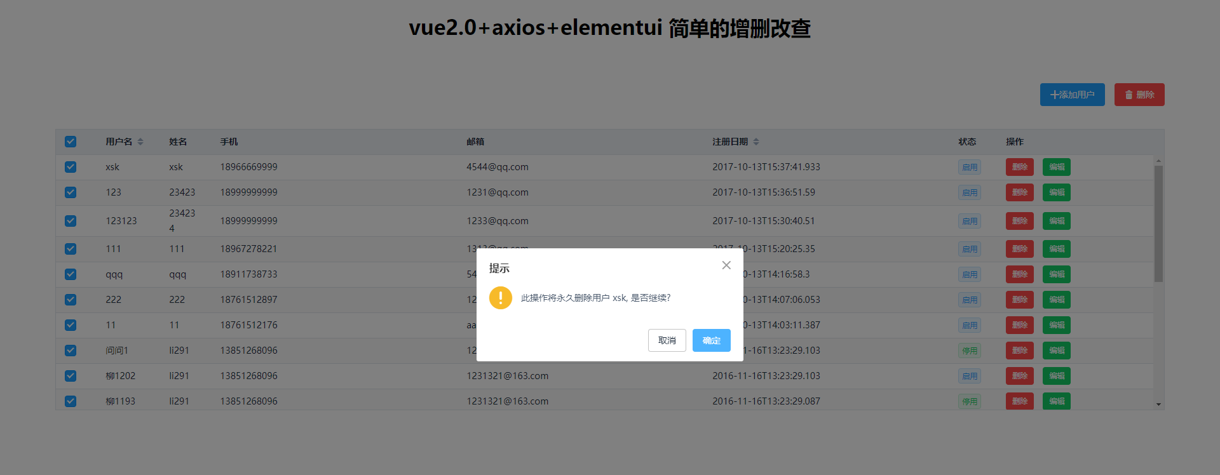Uncheck the checkbox for user 123123
Image resolution: width=1220 pixels, height=475 pixels.
pyautogui.click(x=71, y=221)
